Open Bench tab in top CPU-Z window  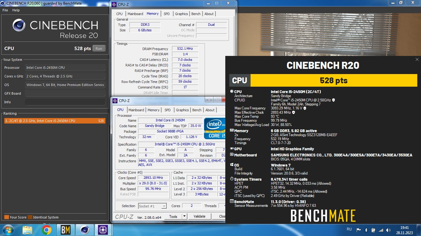[196, 14]
